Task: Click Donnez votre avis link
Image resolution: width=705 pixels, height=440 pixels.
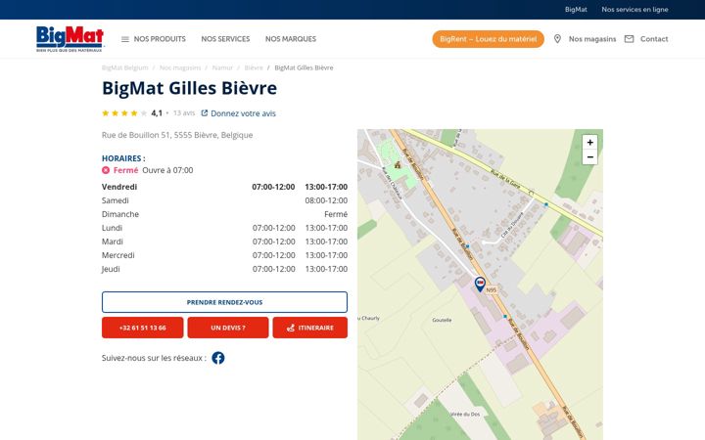Action: [x=243, y=113]
